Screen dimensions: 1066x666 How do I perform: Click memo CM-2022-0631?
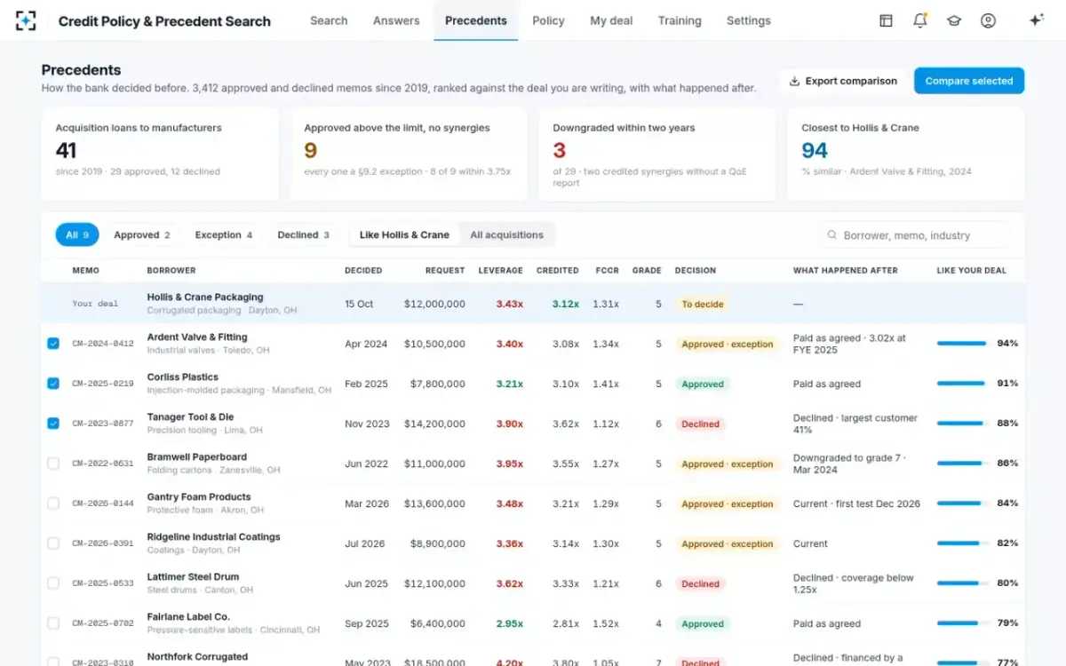103,464
